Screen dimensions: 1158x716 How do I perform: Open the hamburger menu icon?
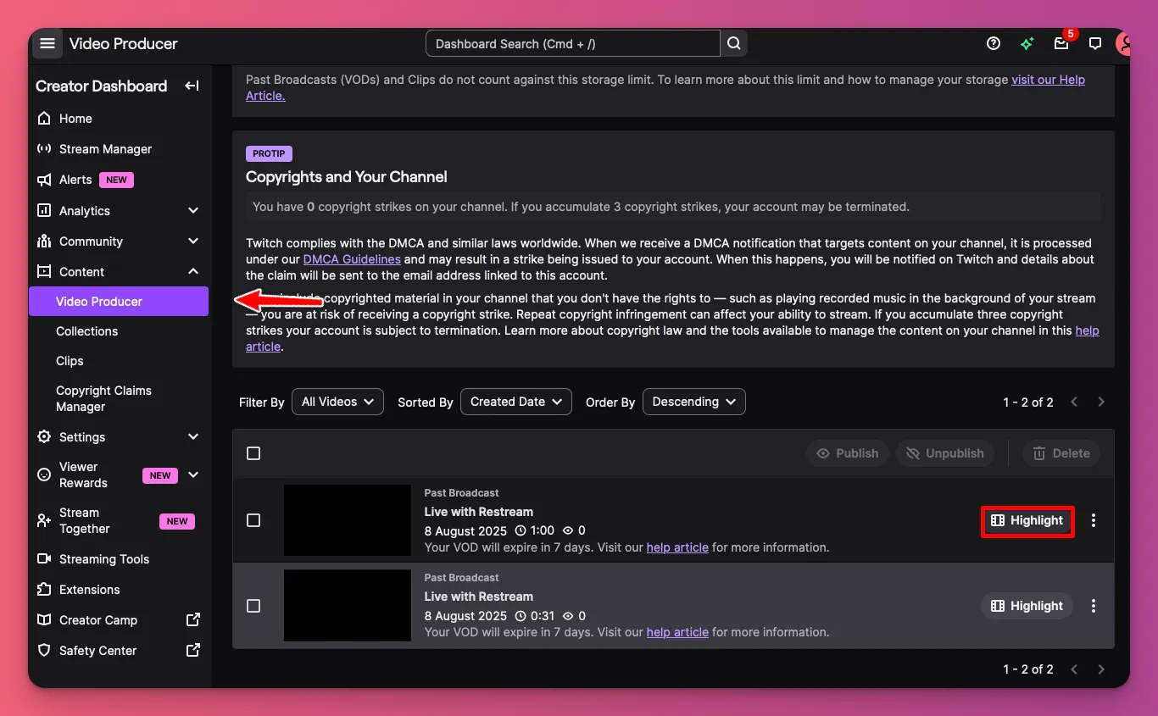(x=47, y=44)
